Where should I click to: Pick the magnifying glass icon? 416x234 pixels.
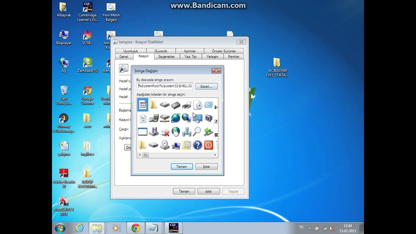click(197, 132)
